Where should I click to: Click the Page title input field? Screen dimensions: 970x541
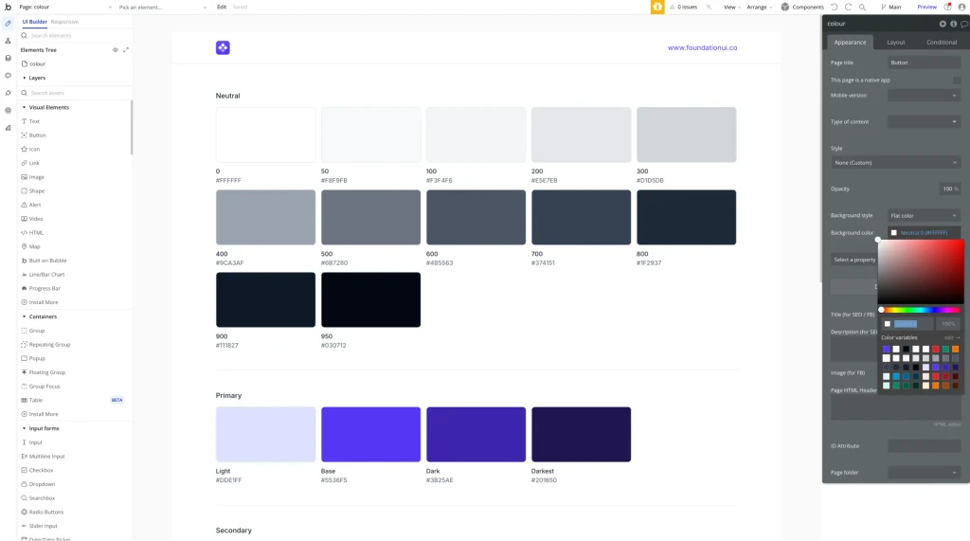pyautogui.click(x=924, y=63)
